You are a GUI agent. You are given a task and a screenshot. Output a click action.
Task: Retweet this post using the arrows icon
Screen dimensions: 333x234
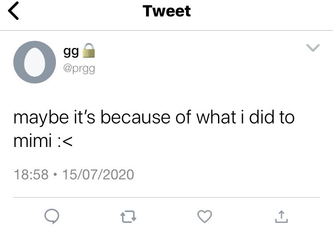(128, 216)
